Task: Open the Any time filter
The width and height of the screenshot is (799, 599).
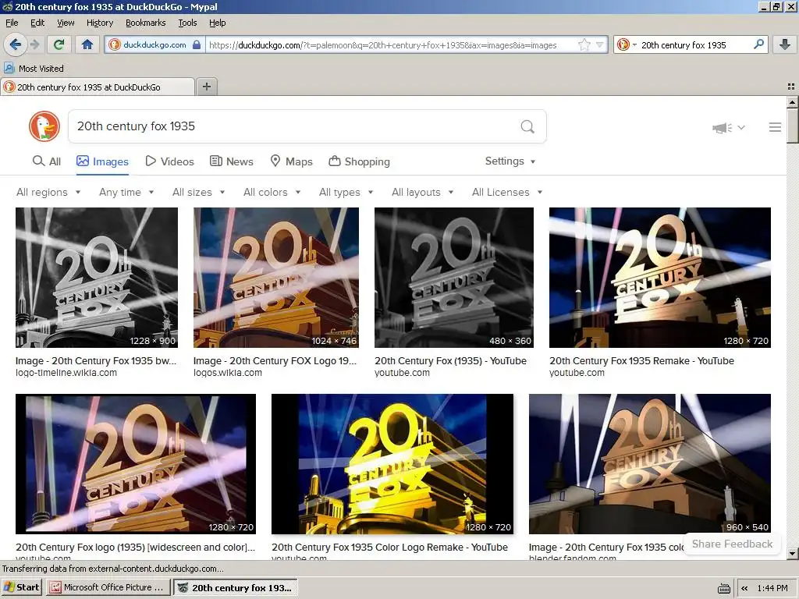Action: (x=126, y=192)
